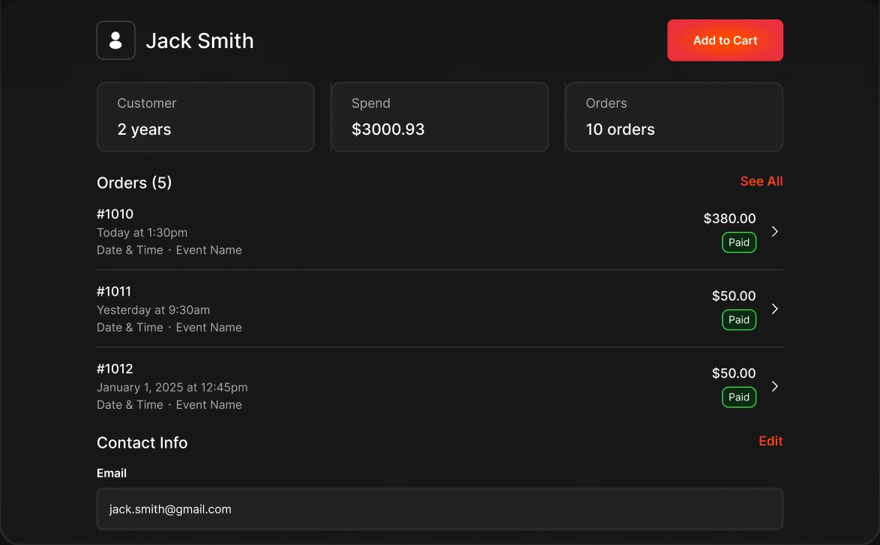
Task: Click the Paid badge on order #1012
Action: pos(738,397)
